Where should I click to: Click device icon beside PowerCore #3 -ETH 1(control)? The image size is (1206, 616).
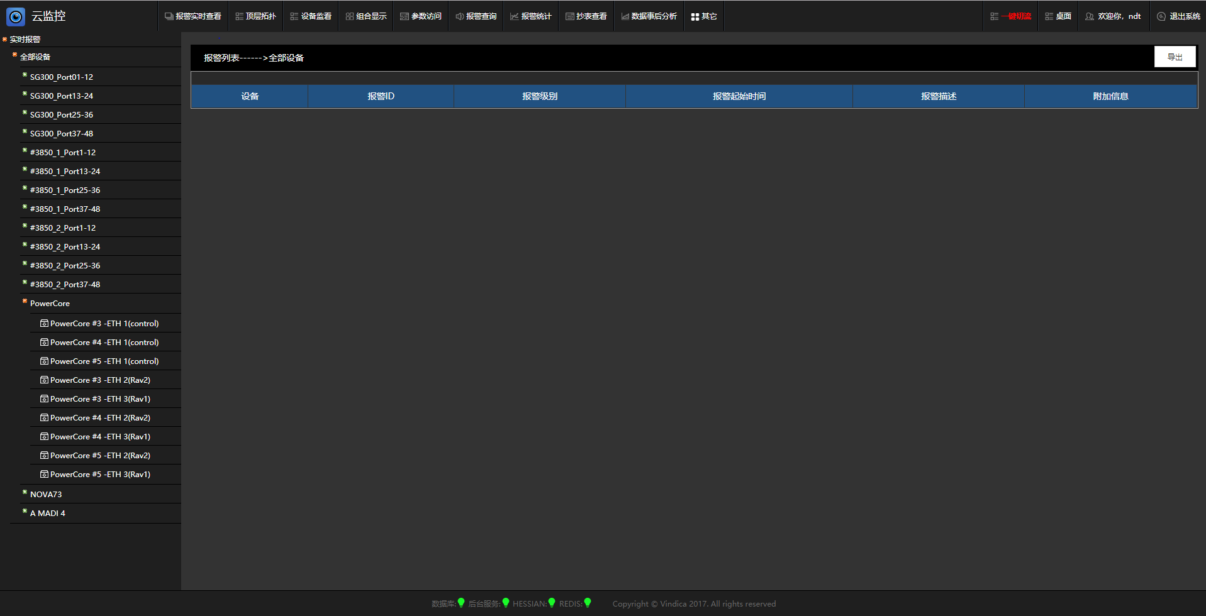44,324
